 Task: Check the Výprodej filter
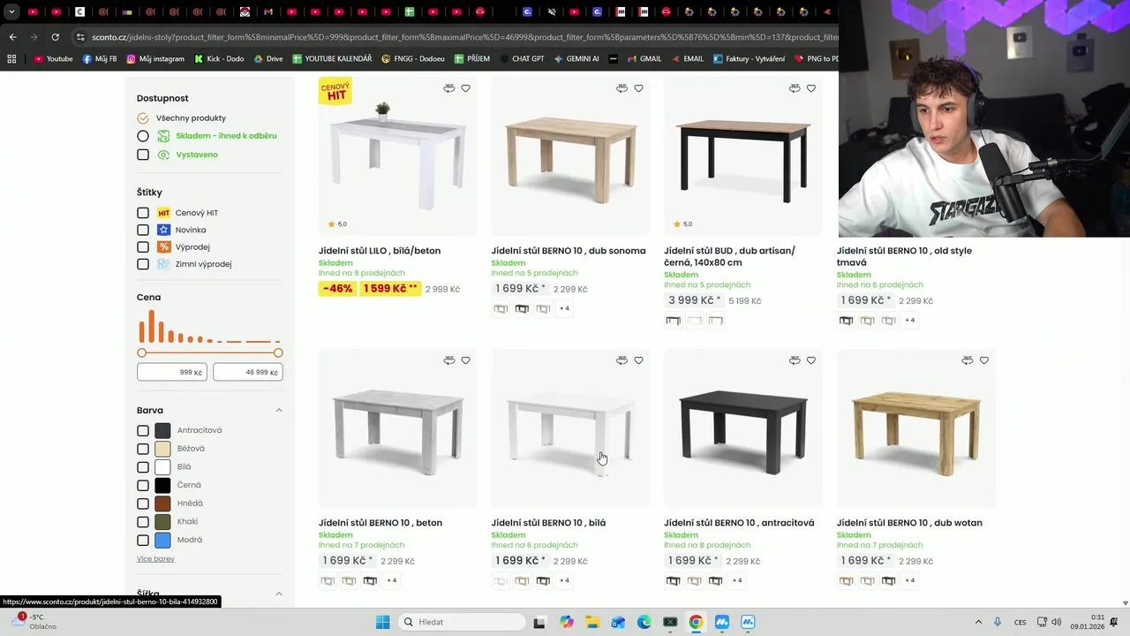(143, 247)
